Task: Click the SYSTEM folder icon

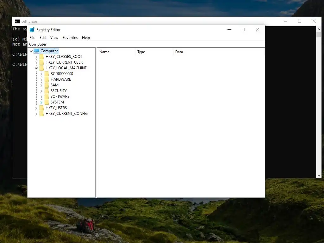Action: 47,102
